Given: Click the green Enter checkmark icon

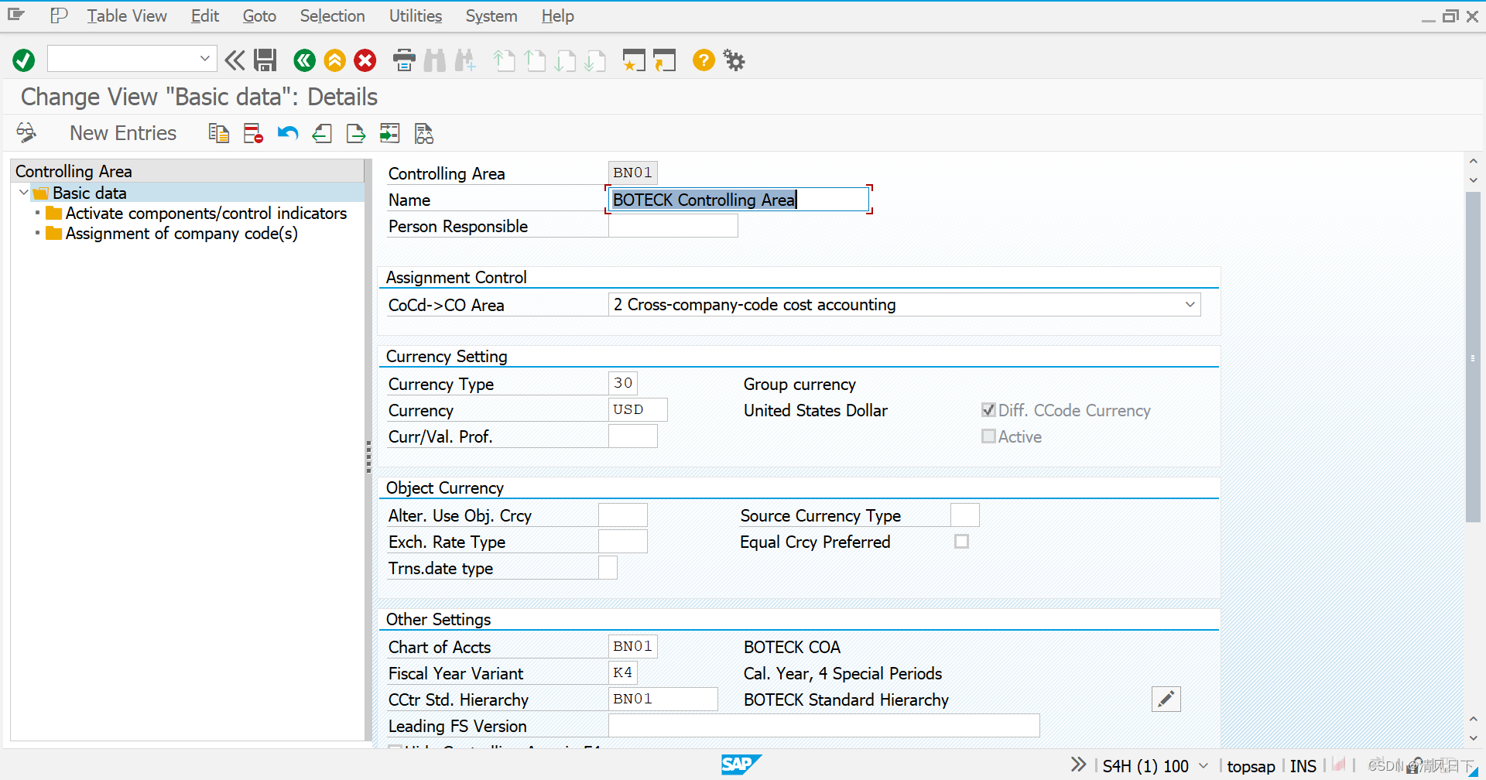Looking at the screenshot, I should click(x=24, y=60).
